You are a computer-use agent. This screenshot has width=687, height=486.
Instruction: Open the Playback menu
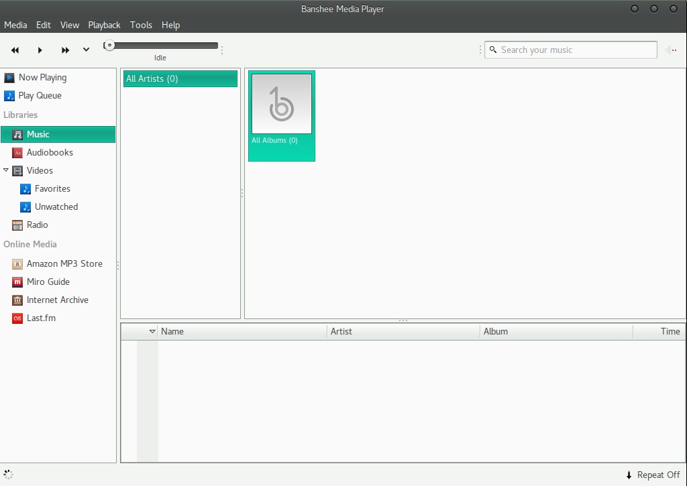pos(104,25)
